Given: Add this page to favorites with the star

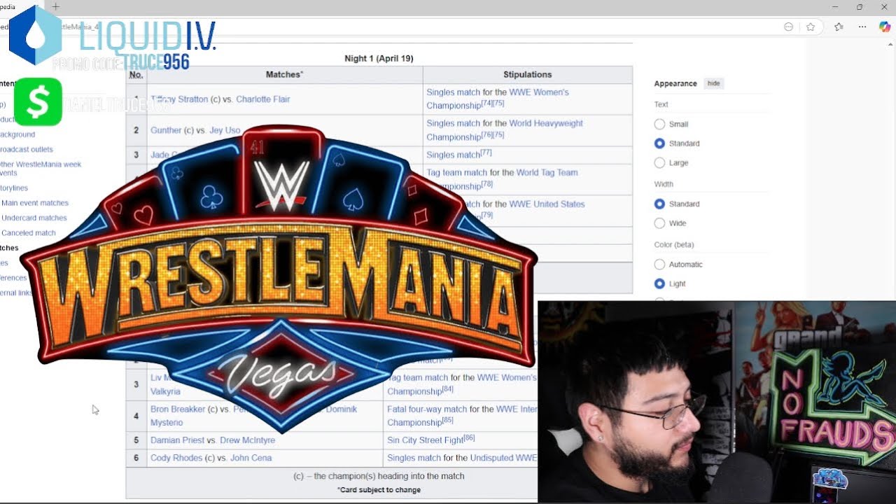Looking at the screenshot, I should coord(811,27).
